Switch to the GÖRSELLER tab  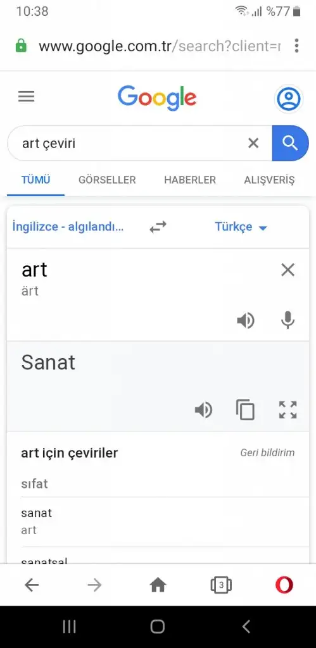point(107,180)
